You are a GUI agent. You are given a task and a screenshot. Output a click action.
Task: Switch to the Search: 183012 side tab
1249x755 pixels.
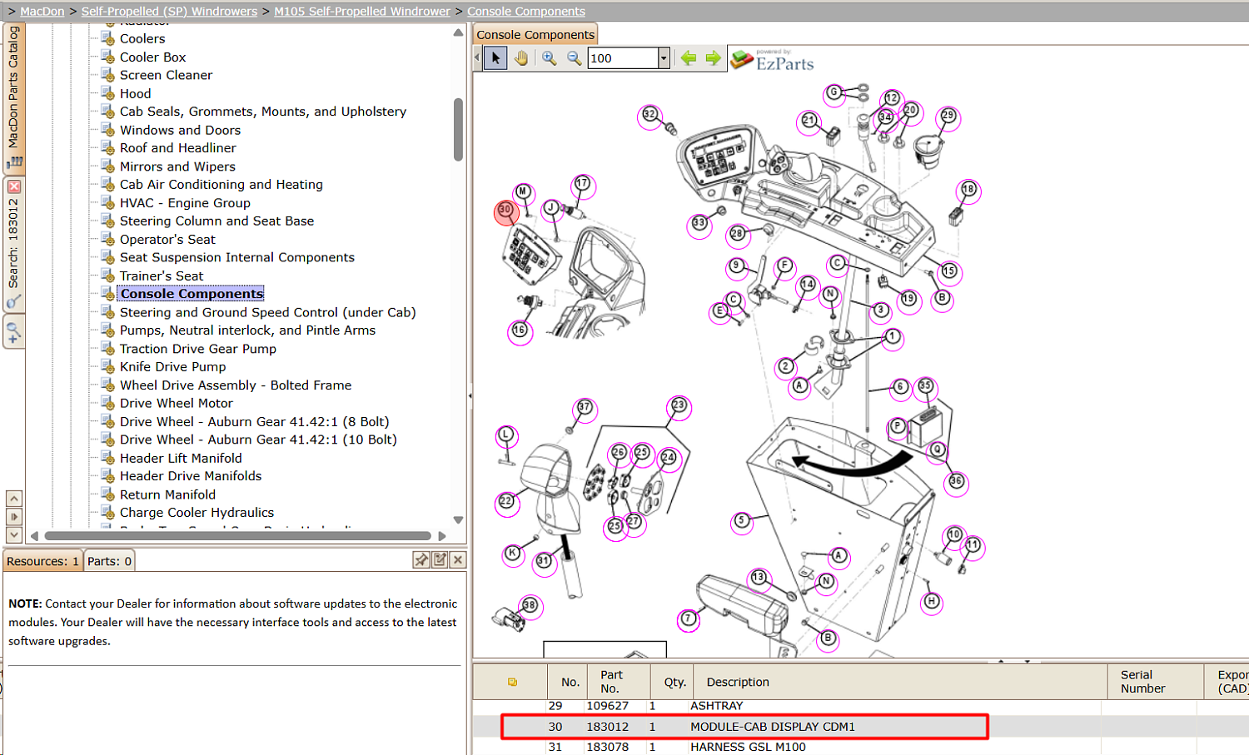click(x=14, y=244)
